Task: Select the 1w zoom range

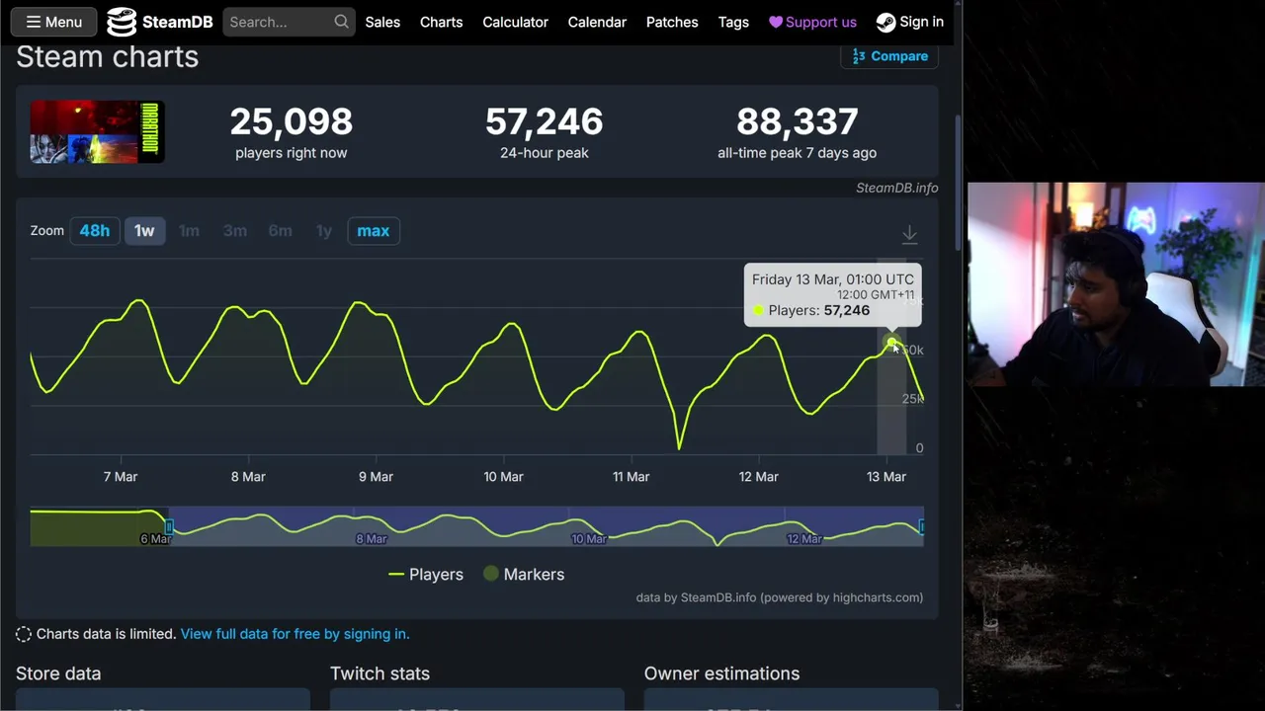Action: (144, 231)
